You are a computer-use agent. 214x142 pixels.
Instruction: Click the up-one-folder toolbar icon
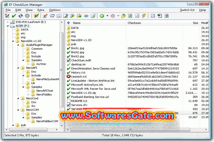124,16
